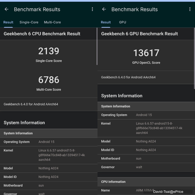The height and width of the screenshot is (195, 195).
Task: Click Geekbench 6 GPU Benchmark Result heading
Action: click(x=139, y=34)
